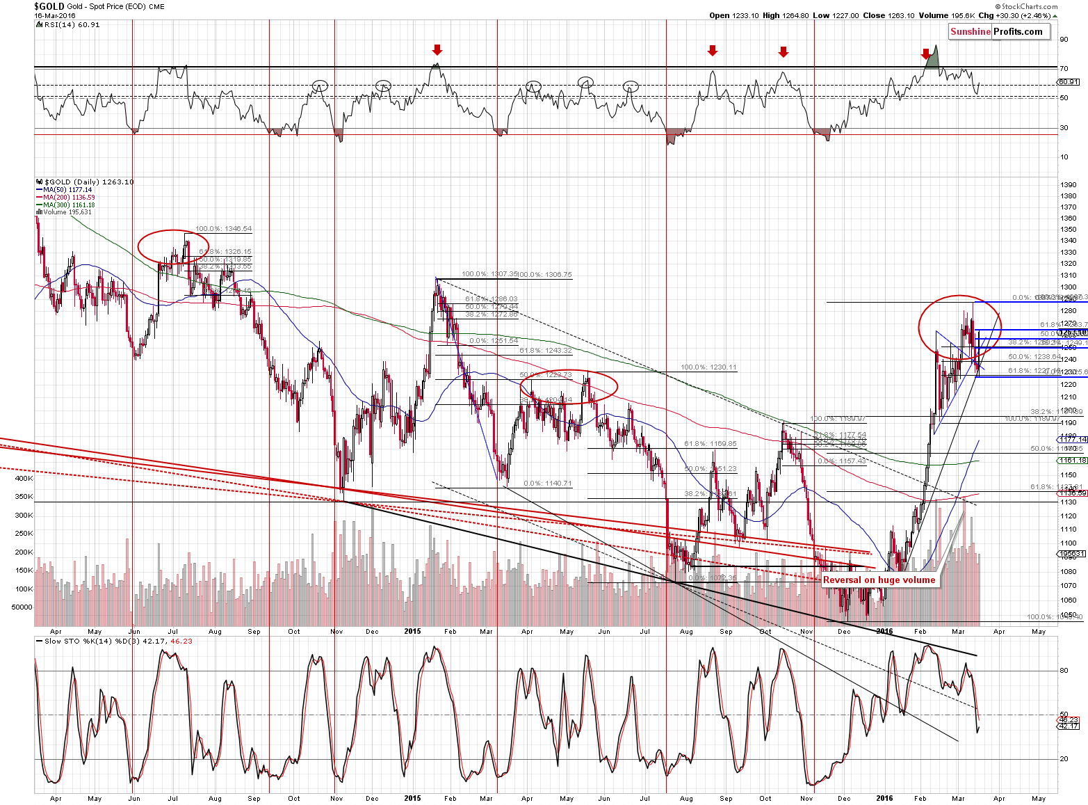Click the 1390 price axis label

pyautogui.click(x=1069, y=184)
